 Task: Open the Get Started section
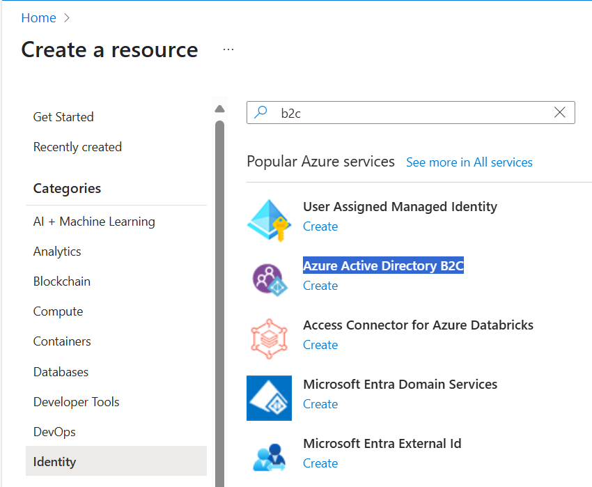63,117
